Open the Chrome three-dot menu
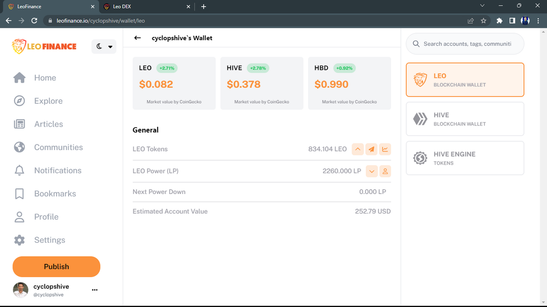The width and height of the screenshot is (547, 307). [x=538, y=20]
